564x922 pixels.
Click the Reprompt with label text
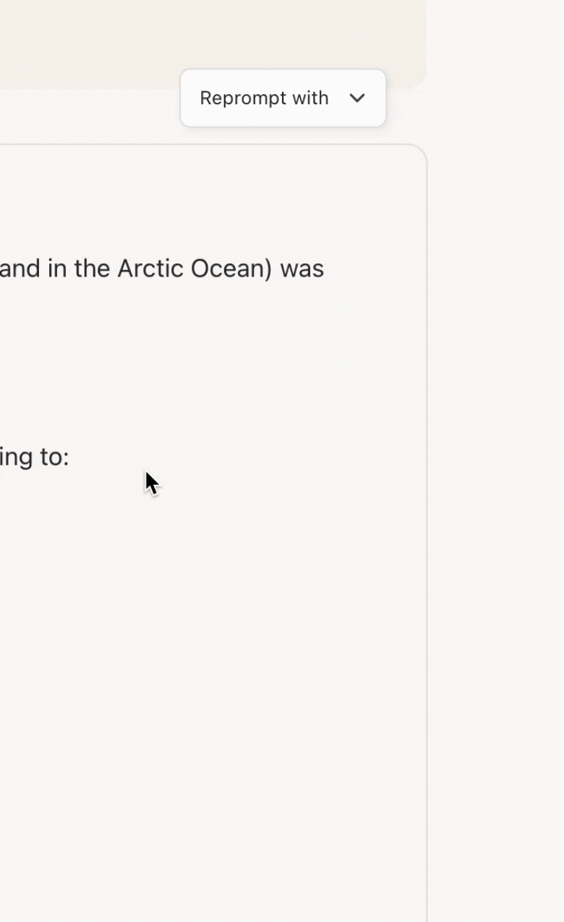pyautogui.click(x=264, y=98)
